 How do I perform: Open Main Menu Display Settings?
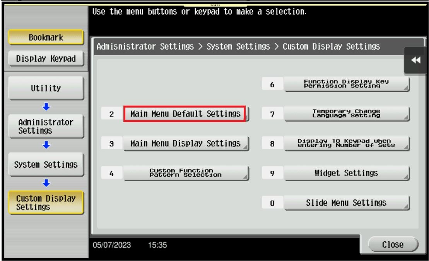[x=186, y=144]
